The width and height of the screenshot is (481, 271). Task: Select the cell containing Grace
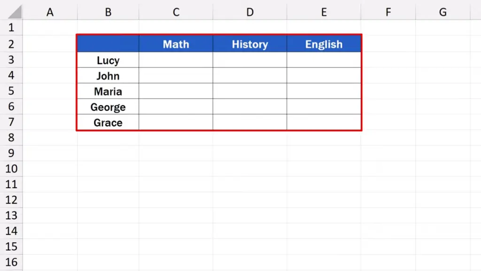point(108,122)
